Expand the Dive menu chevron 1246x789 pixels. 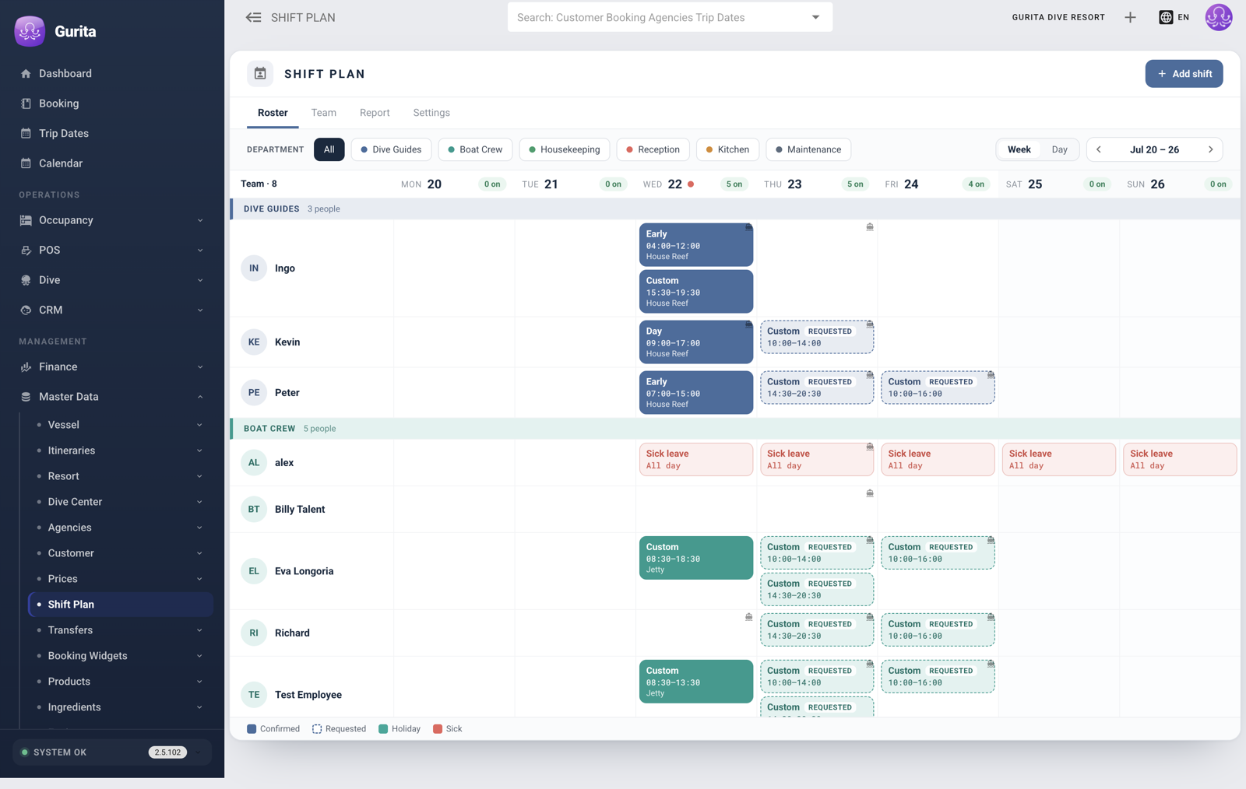tap(200, 280)
